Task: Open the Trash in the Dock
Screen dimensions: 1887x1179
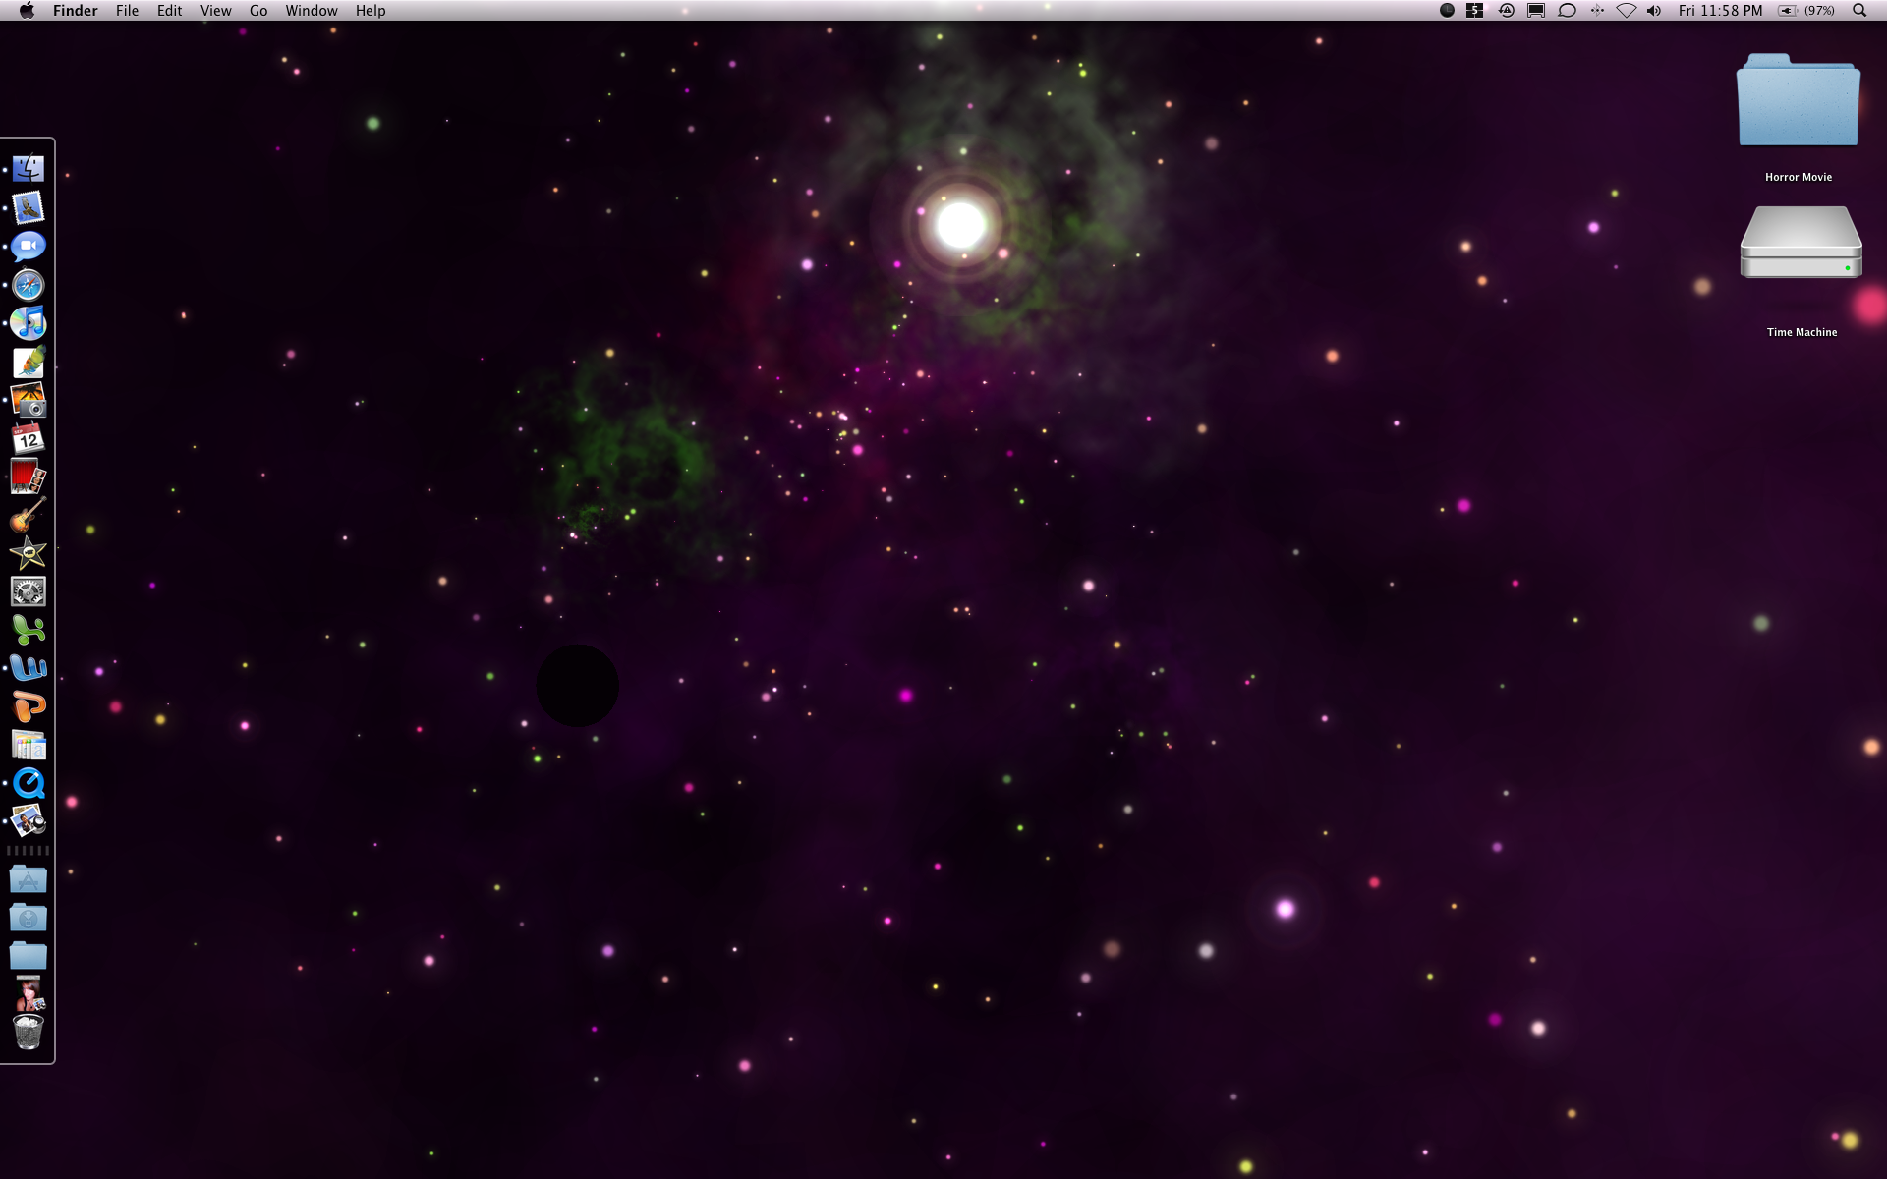Action: 29,1033
